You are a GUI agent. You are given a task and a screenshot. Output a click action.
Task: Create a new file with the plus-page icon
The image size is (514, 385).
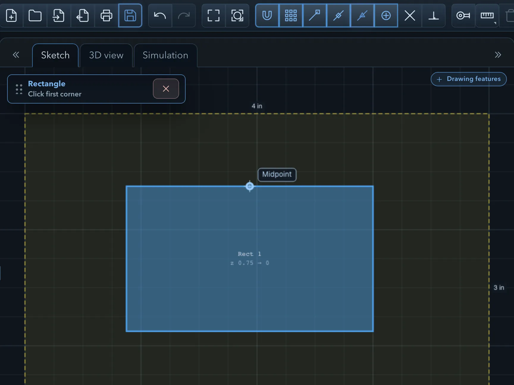[11, 15]
